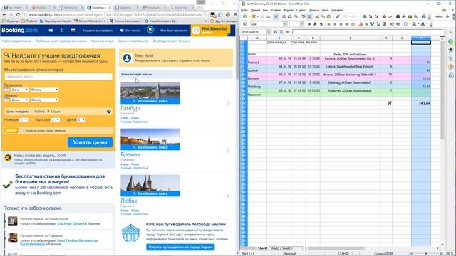Open the Chrome hamburger menu
Image resolution: width=456 pixels, height=256 pixels.
point(235,14)
